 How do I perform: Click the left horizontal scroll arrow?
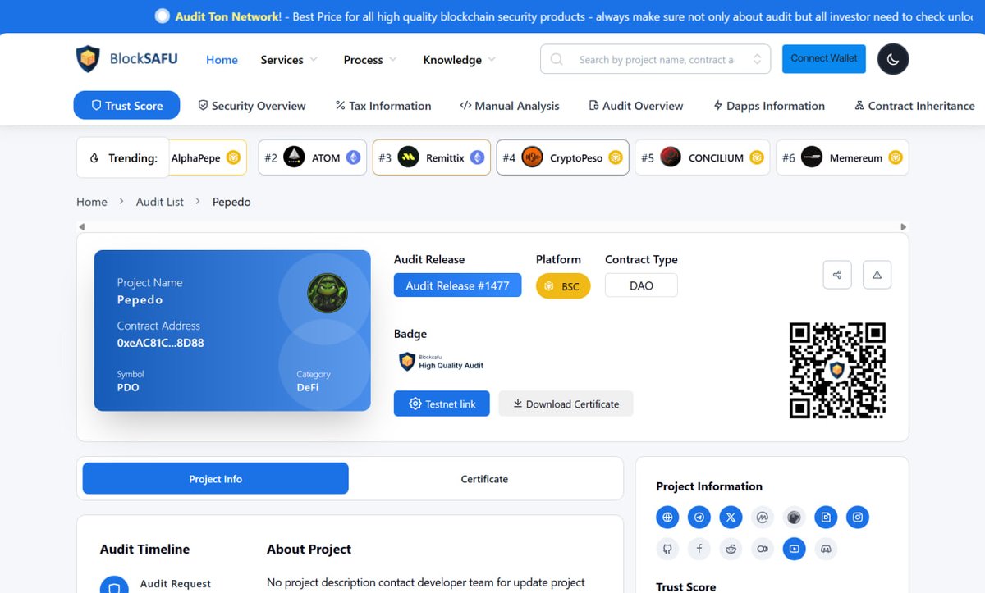81,226
